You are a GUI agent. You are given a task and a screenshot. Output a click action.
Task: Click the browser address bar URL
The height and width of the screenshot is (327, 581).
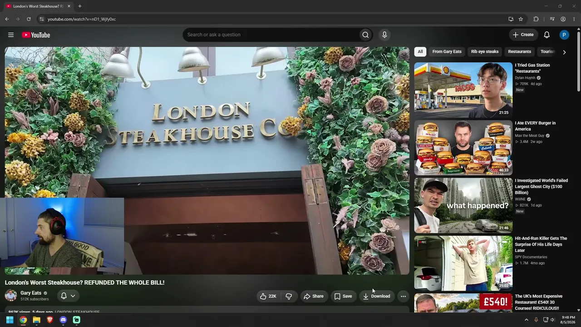82,19
